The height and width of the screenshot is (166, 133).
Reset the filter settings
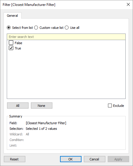click(14, 159)
